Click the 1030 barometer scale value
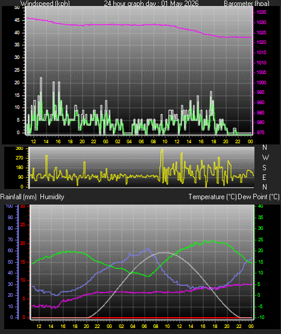 [261, 22]
